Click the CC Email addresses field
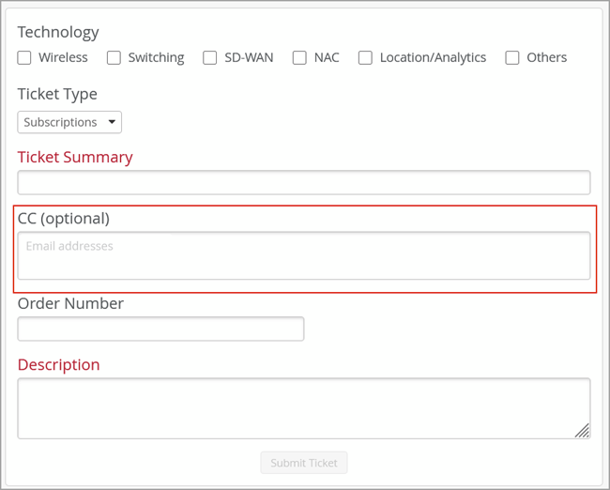610x490 pixels. point(303,255)
